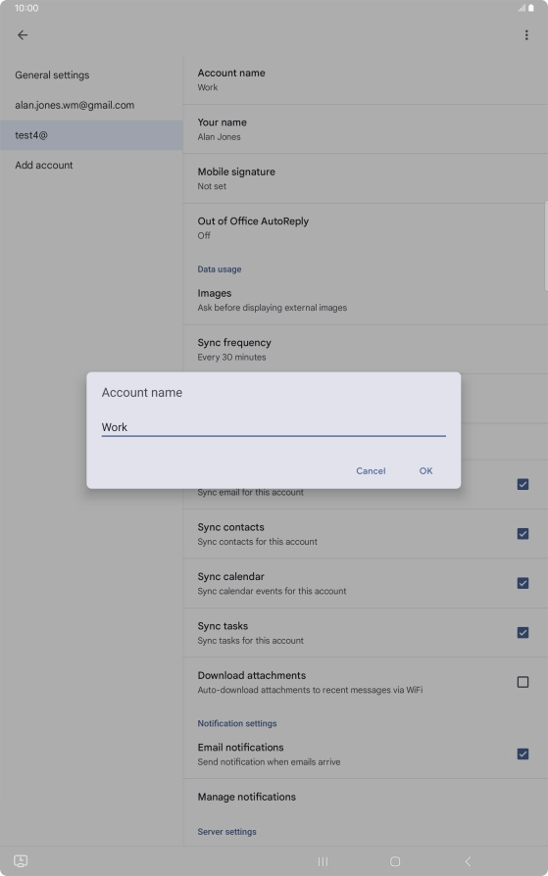Tap the home navigation button

[x=395, y=861]
